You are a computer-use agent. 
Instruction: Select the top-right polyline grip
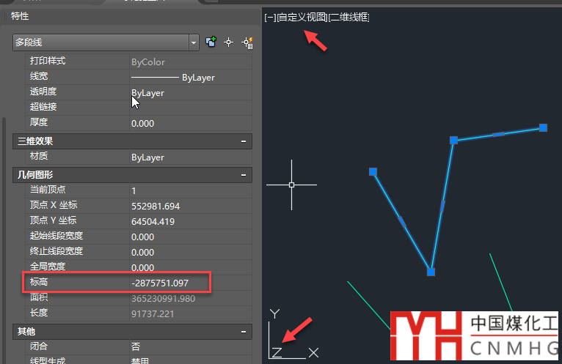point(543,127)
